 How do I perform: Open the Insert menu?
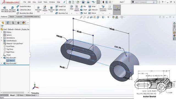[x=40, y=2]
